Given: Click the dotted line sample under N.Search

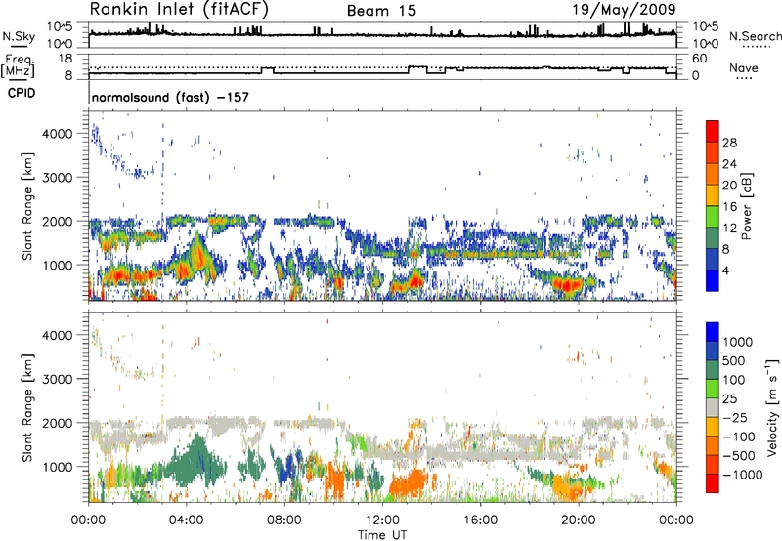Looking at the screenshot, I should 757,47.
